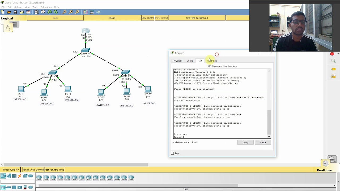
Task: Select the Network Devices category
Action: pyautogui.click(x=3, y=176)
